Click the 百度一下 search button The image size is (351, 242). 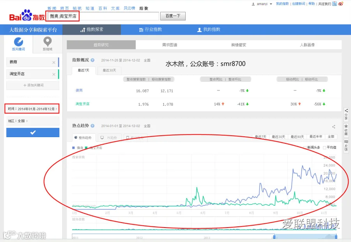pyautogui.click(x=173, y=16)
